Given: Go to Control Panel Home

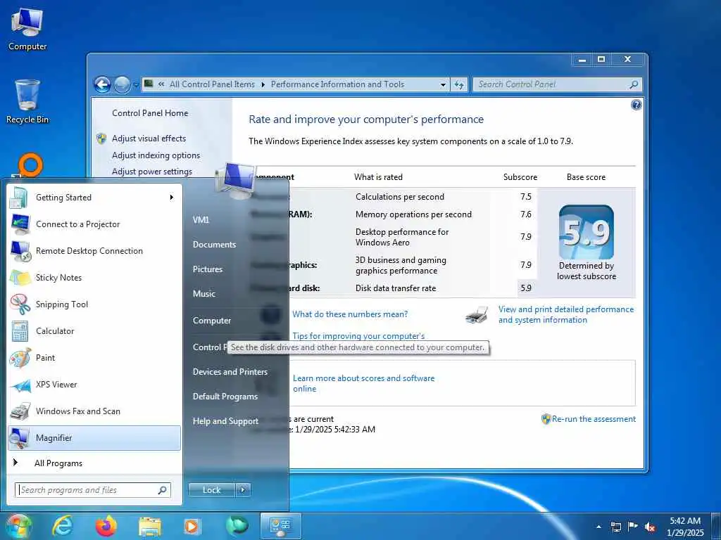Looking at the screenshot, I should [150, 113].
